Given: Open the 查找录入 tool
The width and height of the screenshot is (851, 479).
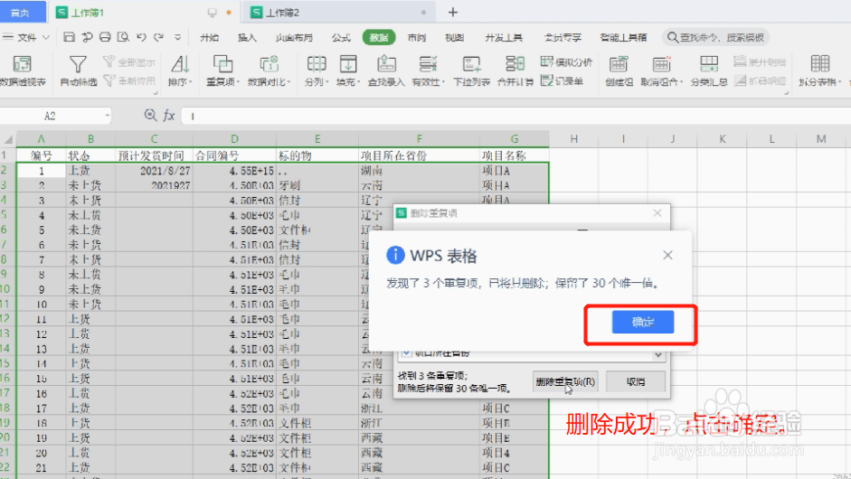Looking at the screenshot, I should (386, 70).
